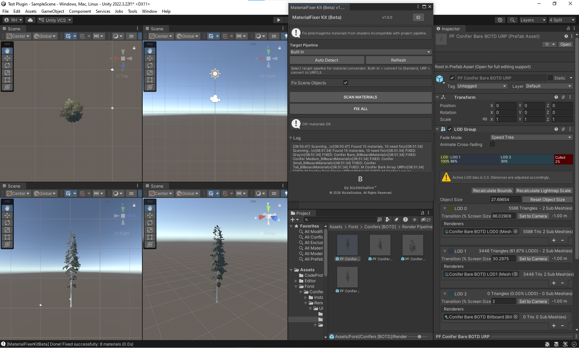Click the Reset Object Size button
Screen dimensions: 579x348
click(547, 200)
